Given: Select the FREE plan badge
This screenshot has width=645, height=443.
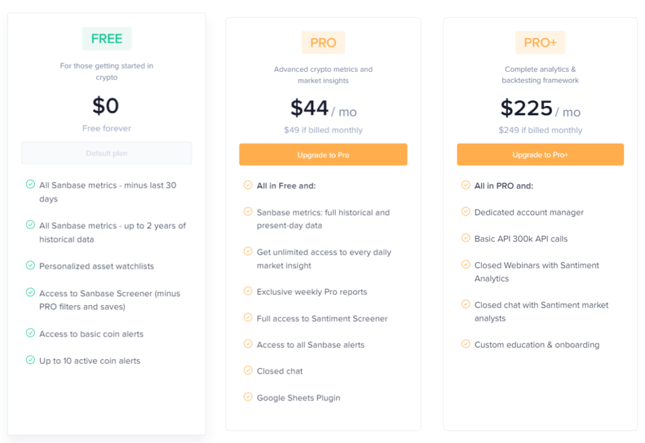Looking at the screenshot, I should [x=107, y=38].
